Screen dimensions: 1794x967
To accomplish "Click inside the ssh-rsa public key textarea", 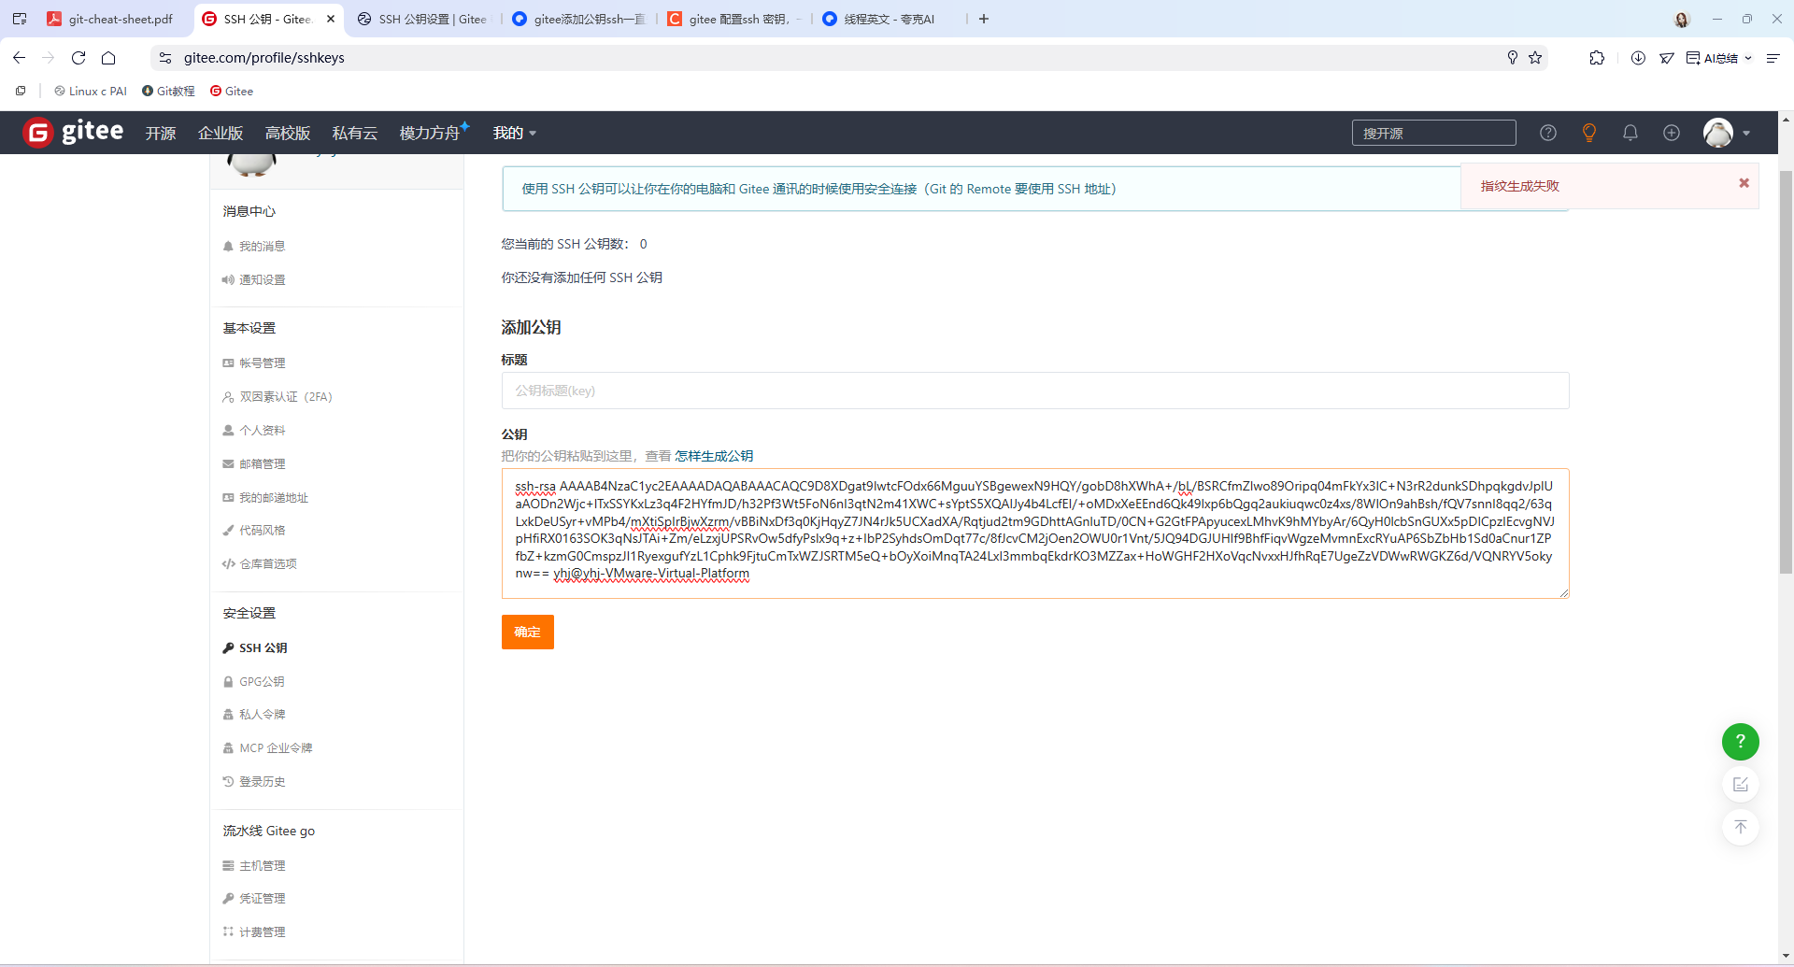I will pyautogui.click(x=1035, y=533).
